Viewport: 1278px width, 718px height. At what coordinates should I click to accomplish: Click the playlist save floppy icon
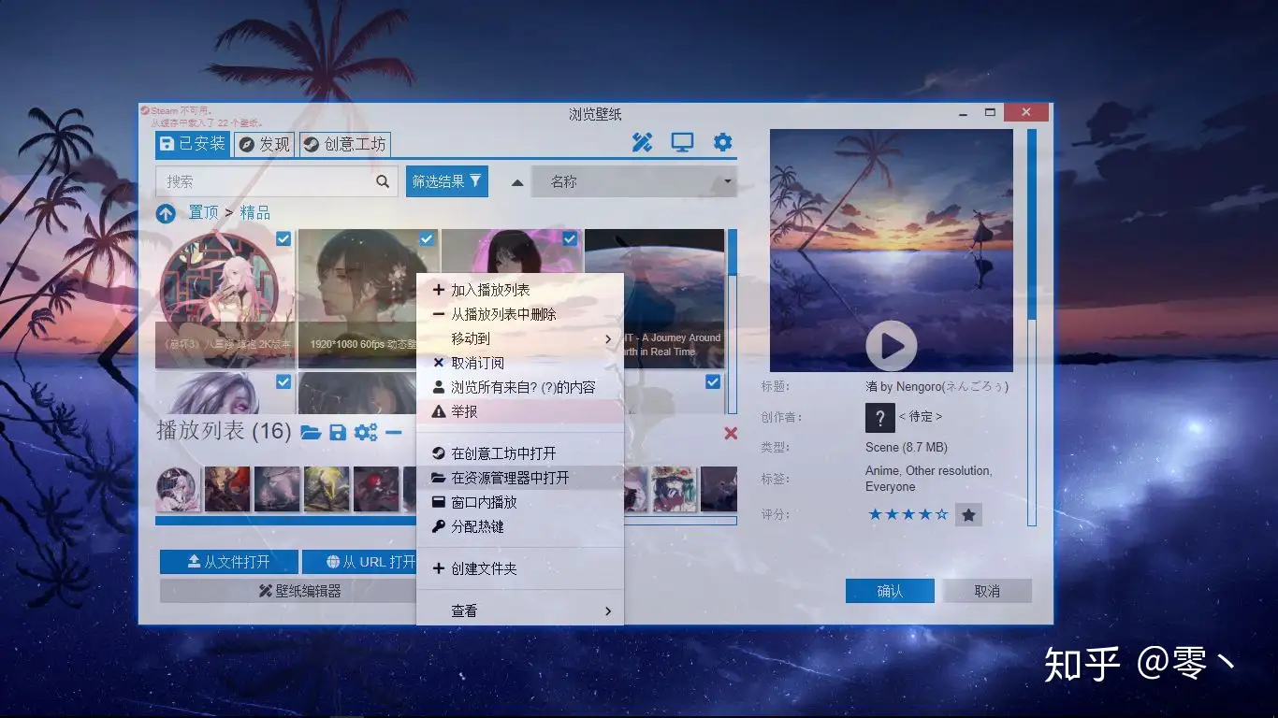click(338, 432)
